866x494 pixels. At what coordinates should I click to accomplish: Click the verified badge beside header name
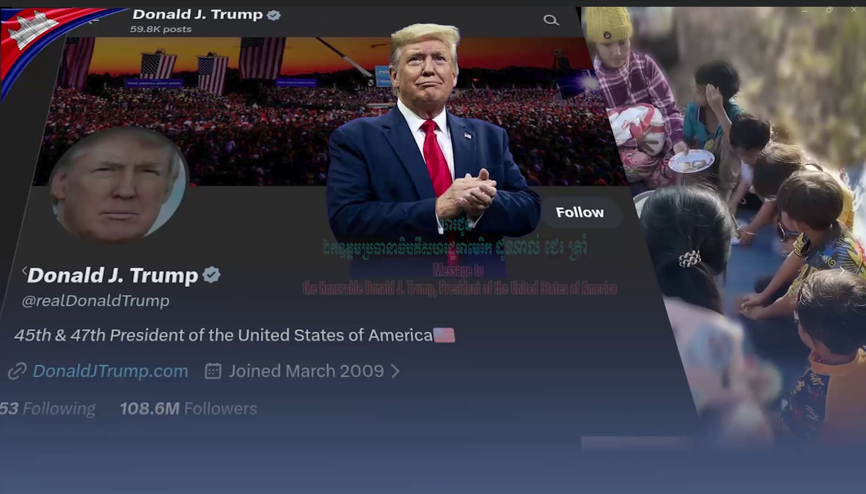273,15
